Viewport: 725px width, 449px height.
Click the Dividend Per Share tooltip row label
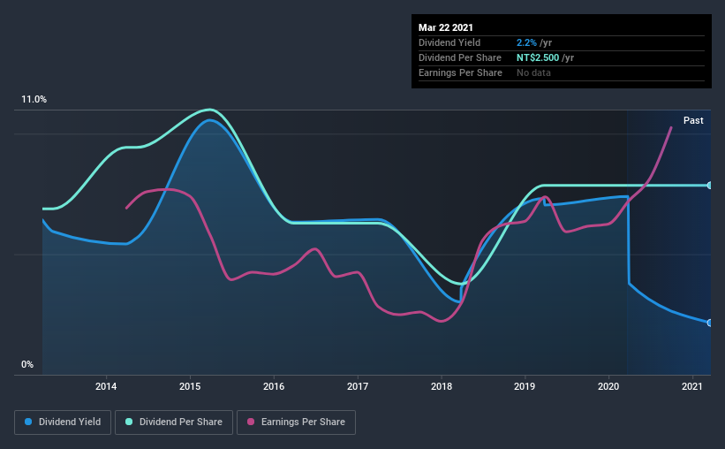459,57
